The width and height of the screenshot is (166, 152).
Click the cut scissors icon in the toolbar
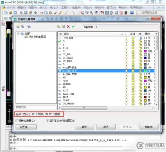pos(41,13)
